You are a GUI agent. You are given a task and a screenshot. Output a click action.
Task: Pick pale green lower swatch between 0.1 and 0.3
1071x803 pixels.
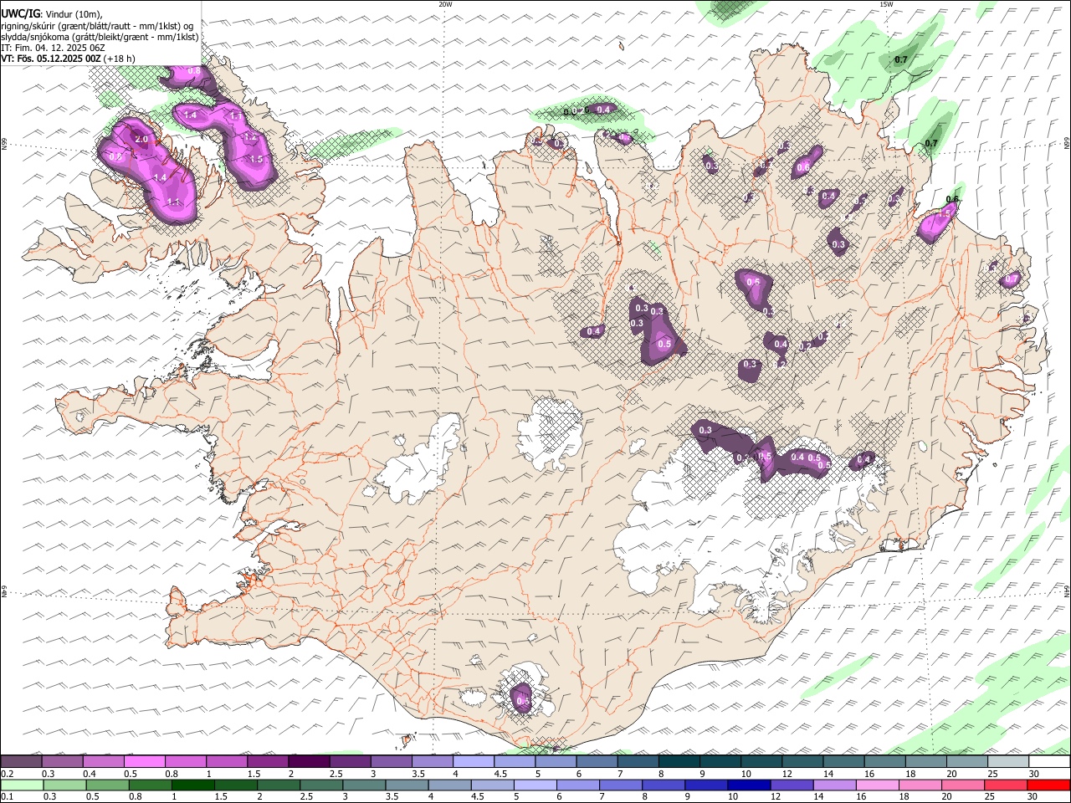(x=21, y=785)
